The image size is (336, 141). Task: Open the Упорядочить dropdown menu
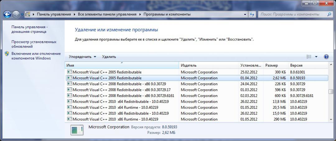pos(82,57)
